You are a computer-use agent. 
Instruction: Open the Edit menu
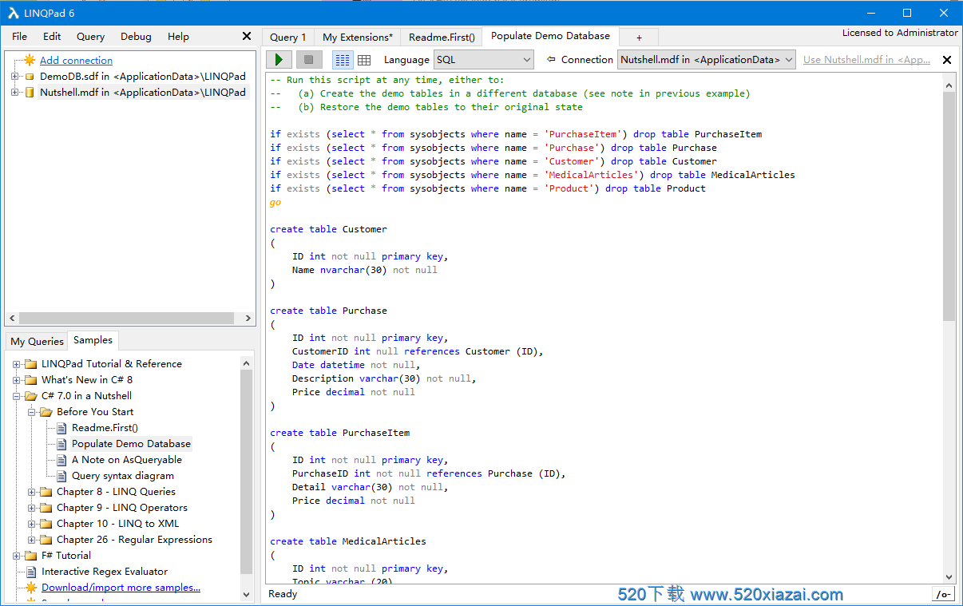pos(52,37)
